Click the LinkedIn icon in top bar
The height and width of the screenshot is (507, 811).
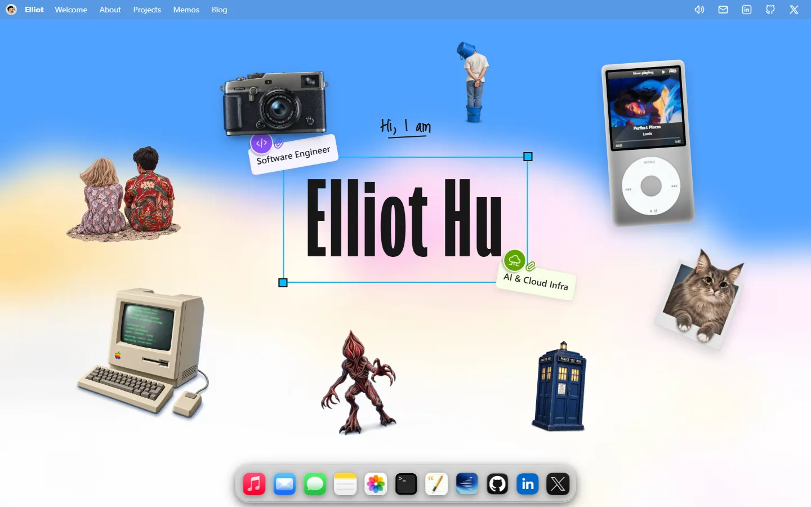pyautogui.click(x=747, y=10)
